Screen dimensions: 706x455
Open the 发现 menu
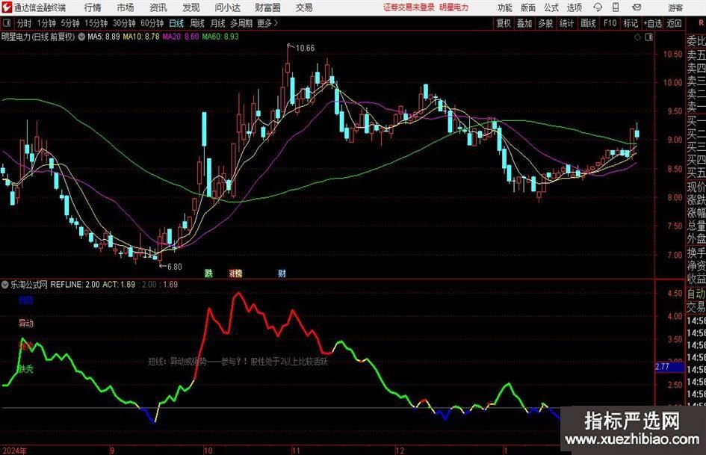click(x=191, y=7)
